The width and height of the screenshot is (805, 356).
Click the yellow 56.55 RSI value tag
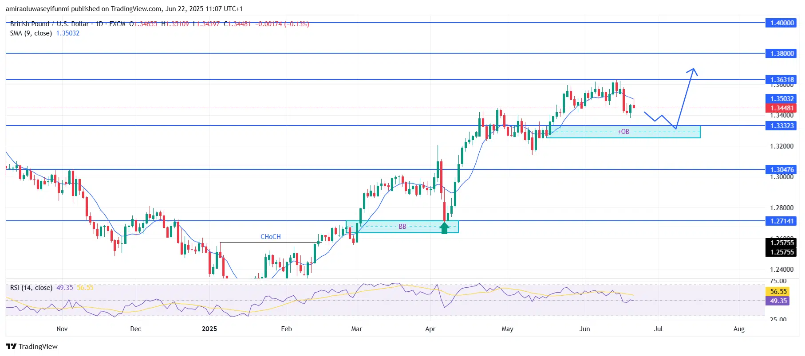pyautogui.click(x=778, y=291)
